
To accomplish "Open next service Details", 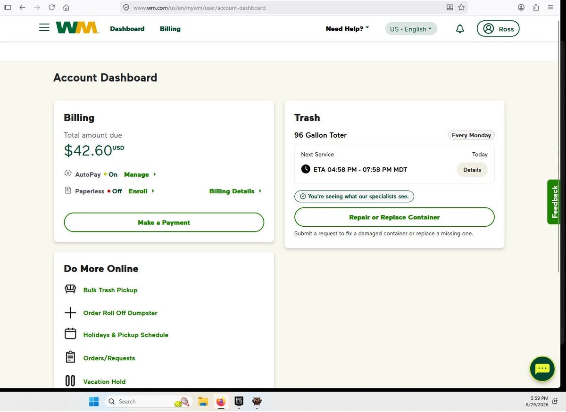I will [472, 170].
